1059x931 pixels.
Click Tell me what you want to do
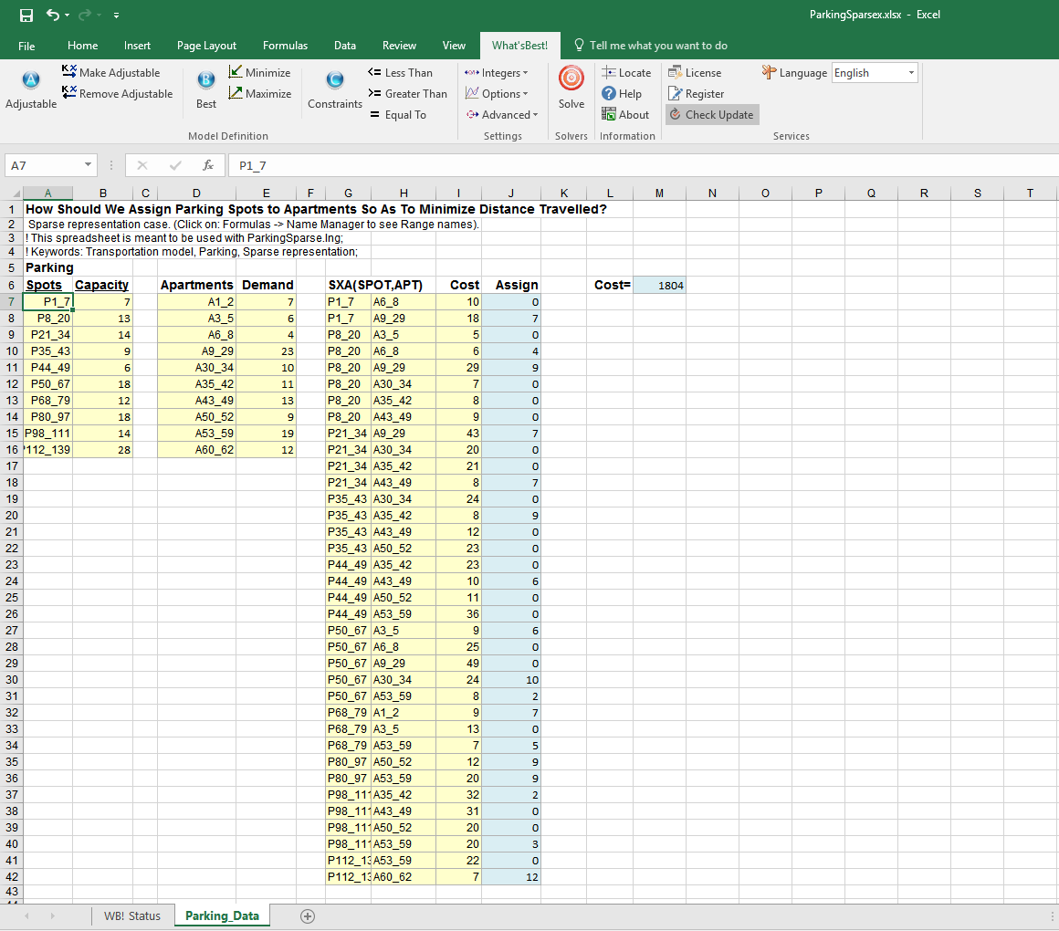point(651,46)
